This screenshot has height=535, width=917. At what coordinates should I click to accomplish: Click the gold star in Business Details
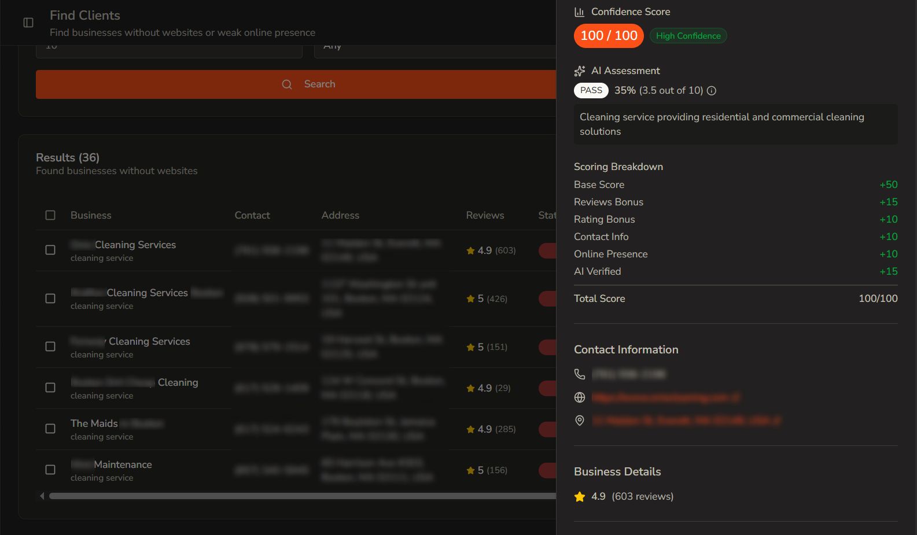point(580,497)
